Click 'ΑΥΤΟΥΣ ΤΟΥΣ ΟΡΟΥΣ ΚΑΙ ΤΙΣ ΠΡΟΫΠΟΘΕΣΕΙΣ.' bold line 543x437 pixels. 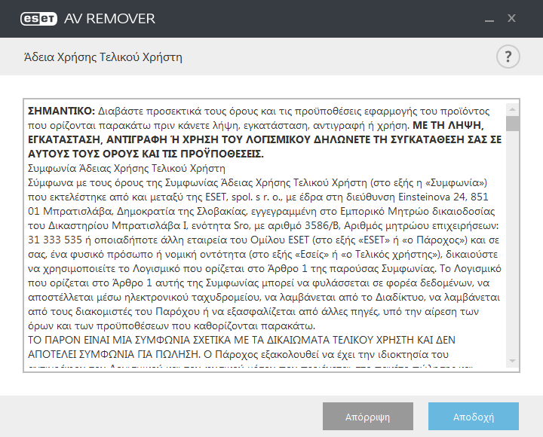point(146,154)
